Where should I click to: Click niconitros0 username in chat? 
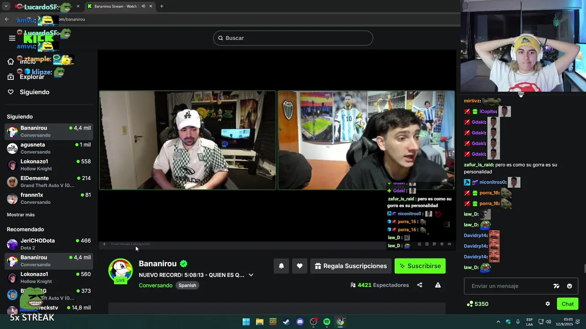click(x=493, y=182)
